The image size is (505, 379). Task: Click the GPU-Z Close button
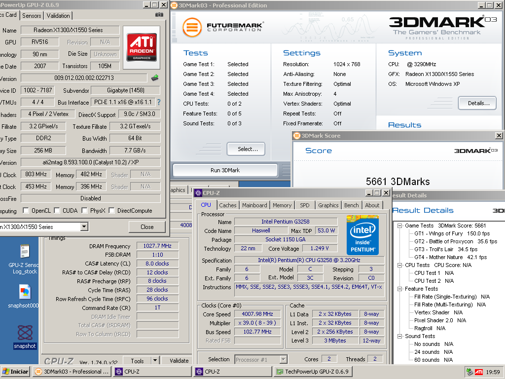[147, 227]
